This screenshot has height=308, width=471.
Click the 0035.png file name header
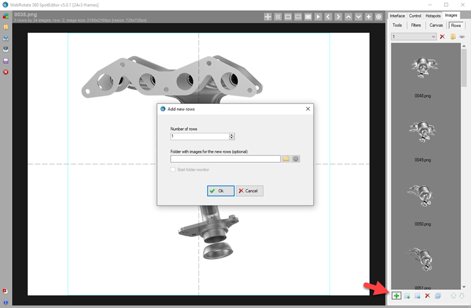click(26, 14)
